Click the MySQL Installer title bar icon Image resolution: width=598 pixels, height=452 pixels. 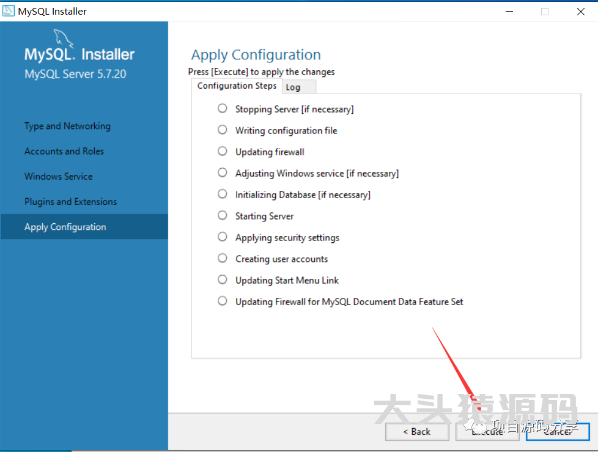point(9,11)
